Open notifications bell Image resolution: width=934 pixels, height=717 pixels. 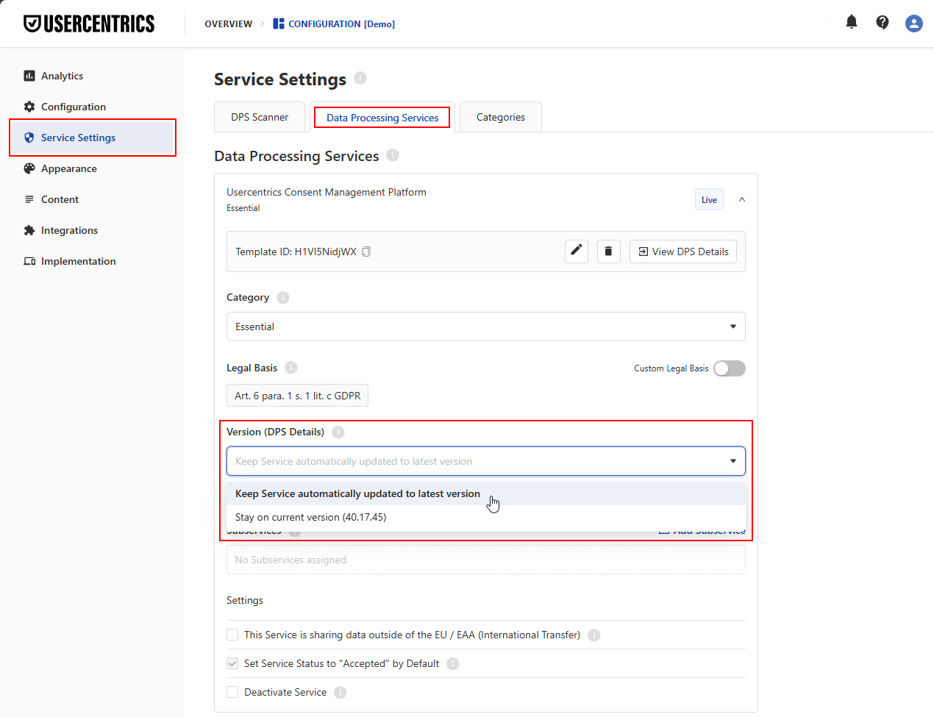pos(852,22)
